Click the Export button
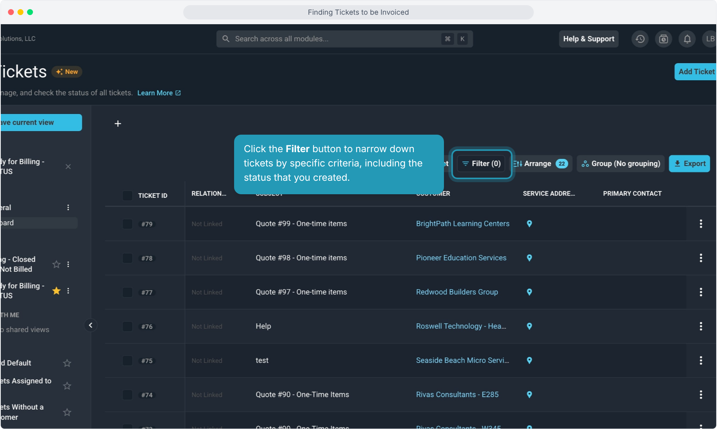 (x=690, y=164)
